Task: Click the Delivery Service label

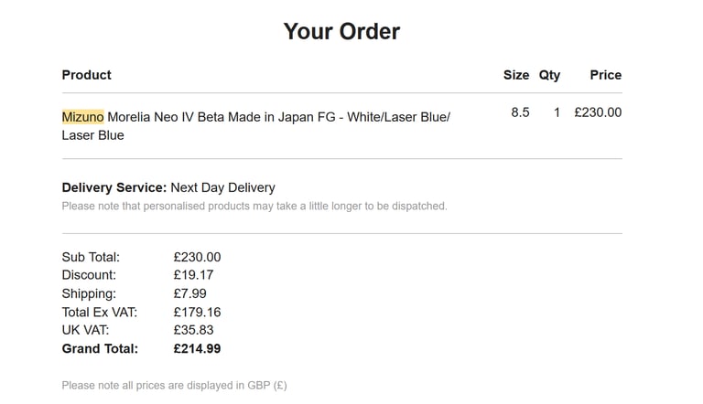Action: point(114,187)
